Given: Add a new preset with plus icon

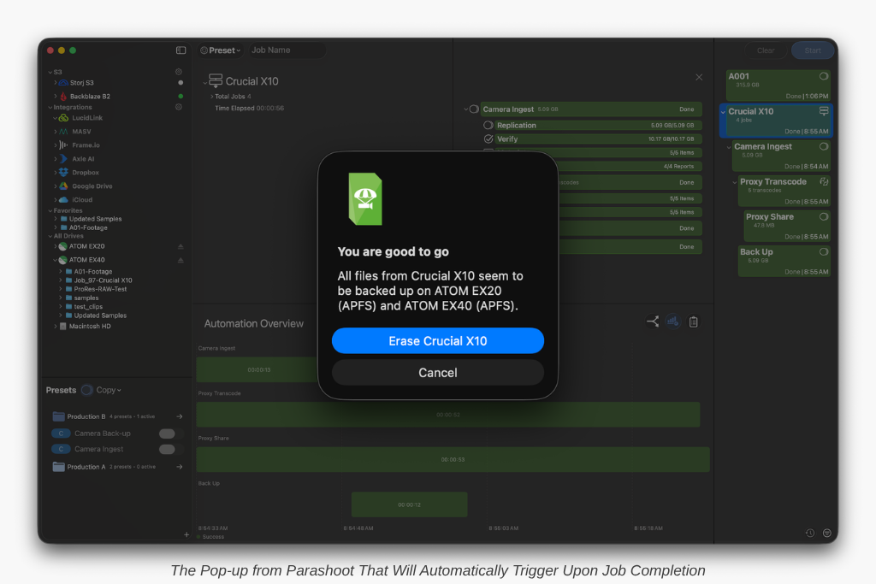Looking at the screenshot, I should pyautogui.click(x=186, y=534).
